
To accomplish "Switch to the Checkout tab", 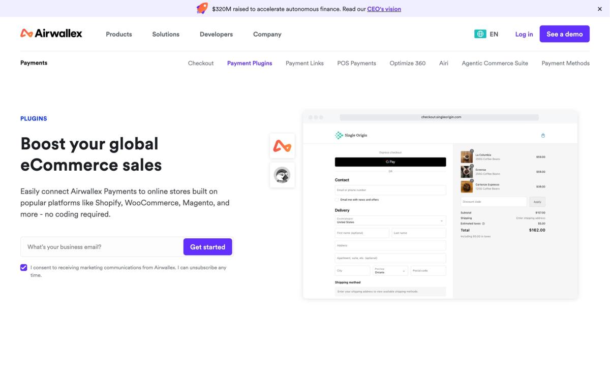I will [x=201, y=63].
